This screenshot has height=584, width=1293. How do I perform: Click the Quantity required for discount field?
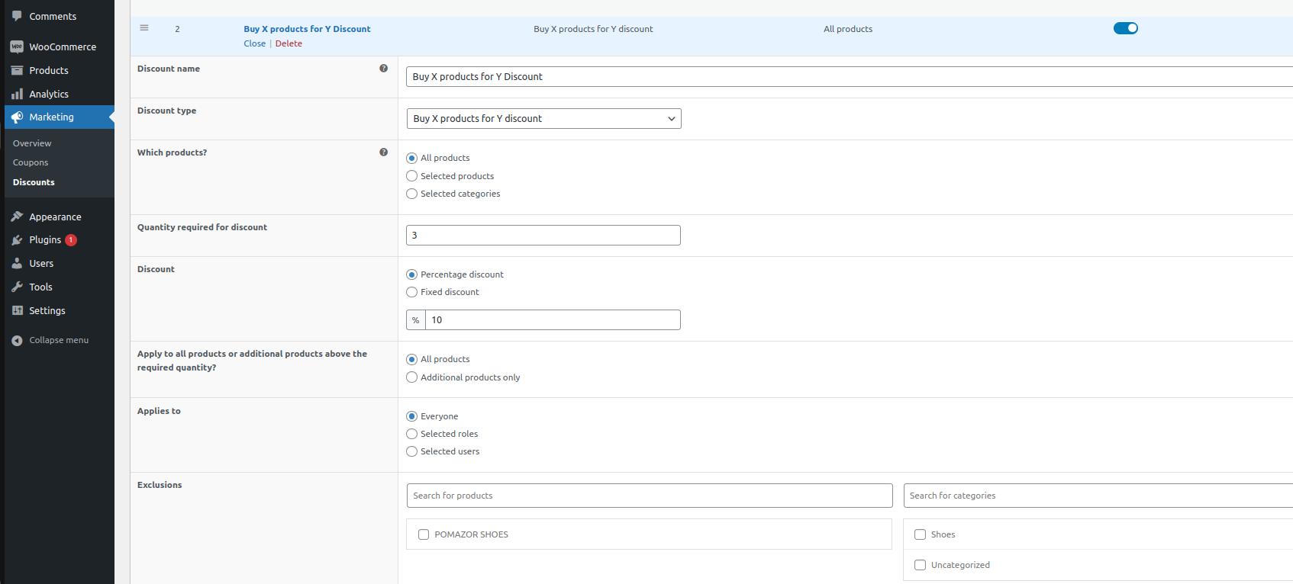[543, 236]
